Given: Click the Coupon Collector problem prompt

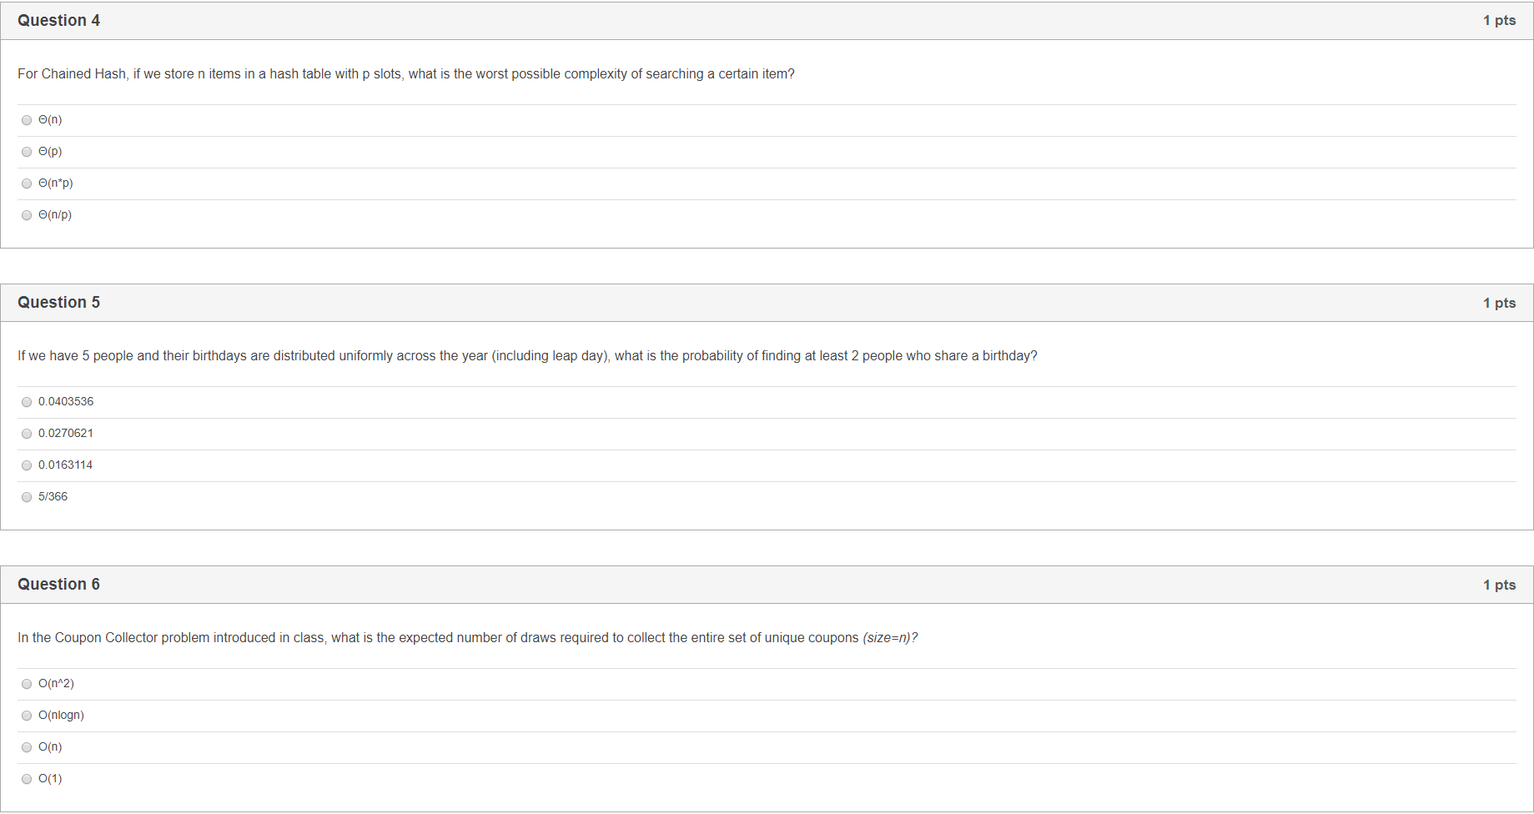Looking at the screenshot, I should [467, 637].
